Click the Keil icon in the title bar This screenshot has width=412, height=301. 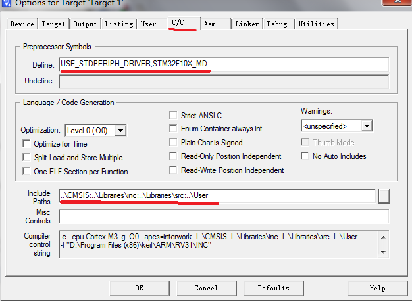pos(7,4)
